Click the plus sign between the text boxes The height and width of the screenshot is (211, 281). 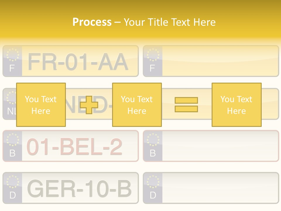click(x=89, y=105)
